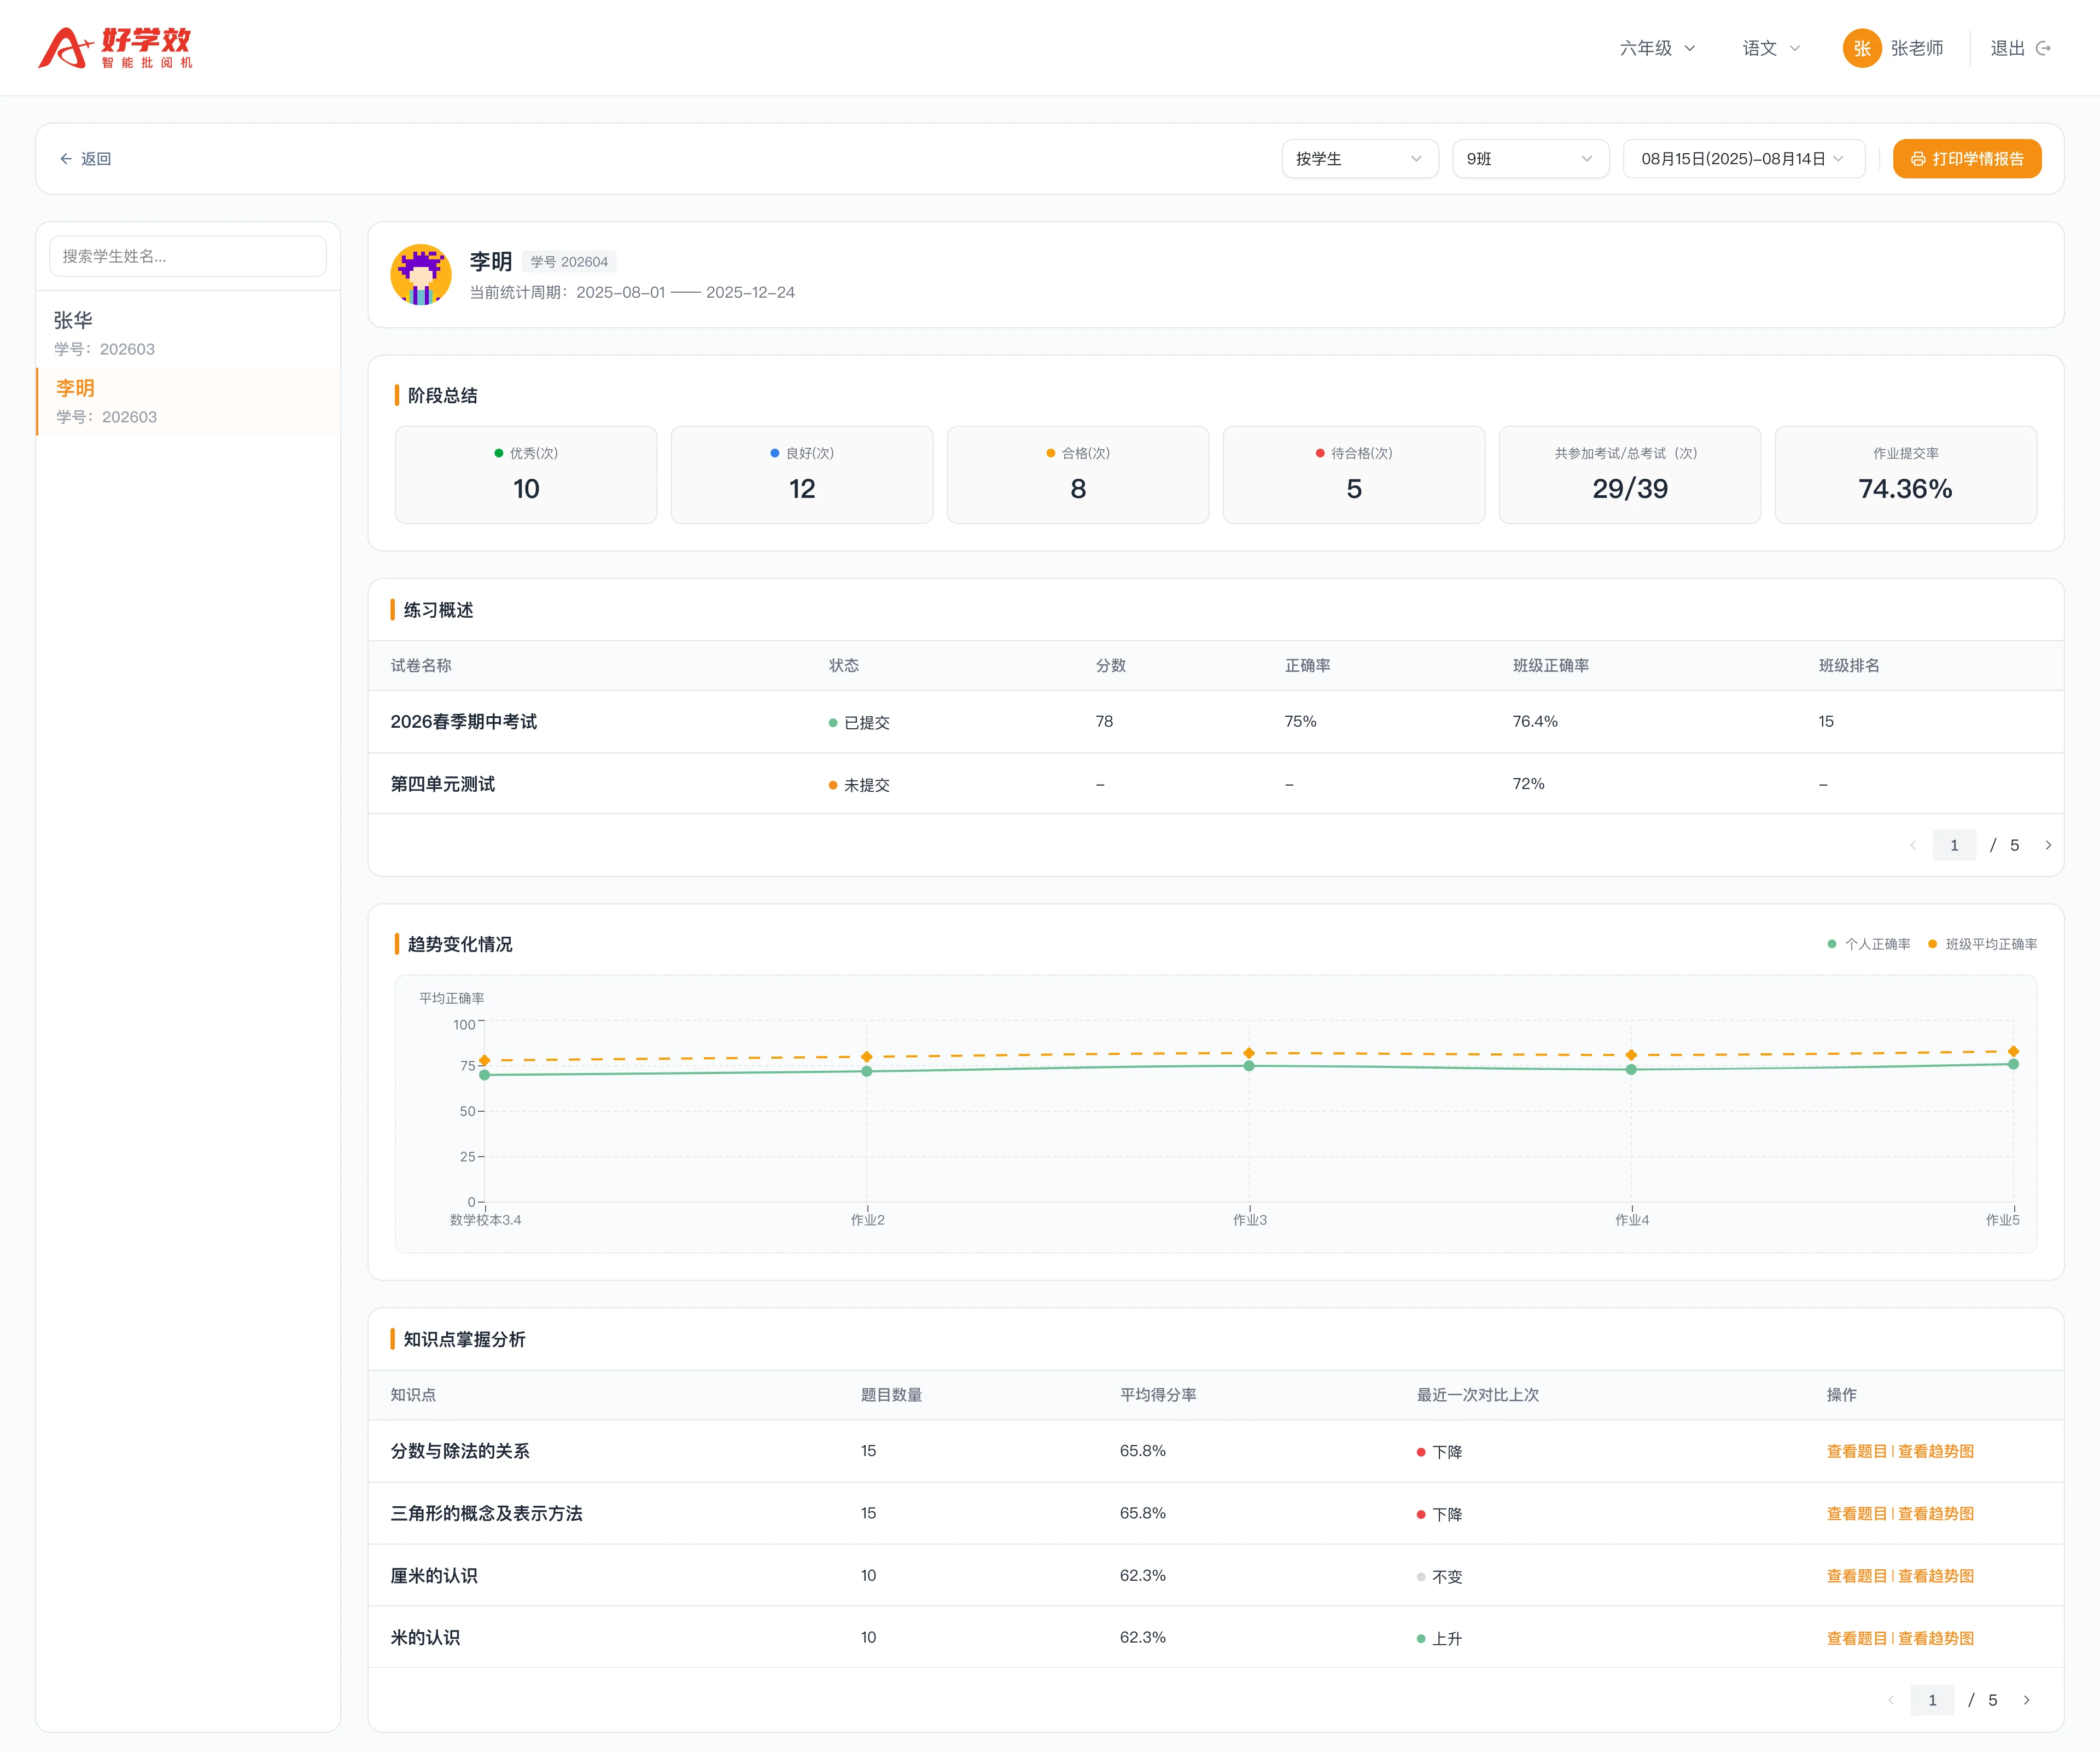The image size is (2100, 1752).
Task: Select student 张华 in the sidebar list
Action: point(188,333)
